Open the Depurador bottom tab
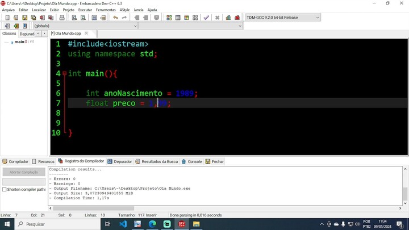The width and height of the screenshot is (409, 230). click(x=120, y=161)
